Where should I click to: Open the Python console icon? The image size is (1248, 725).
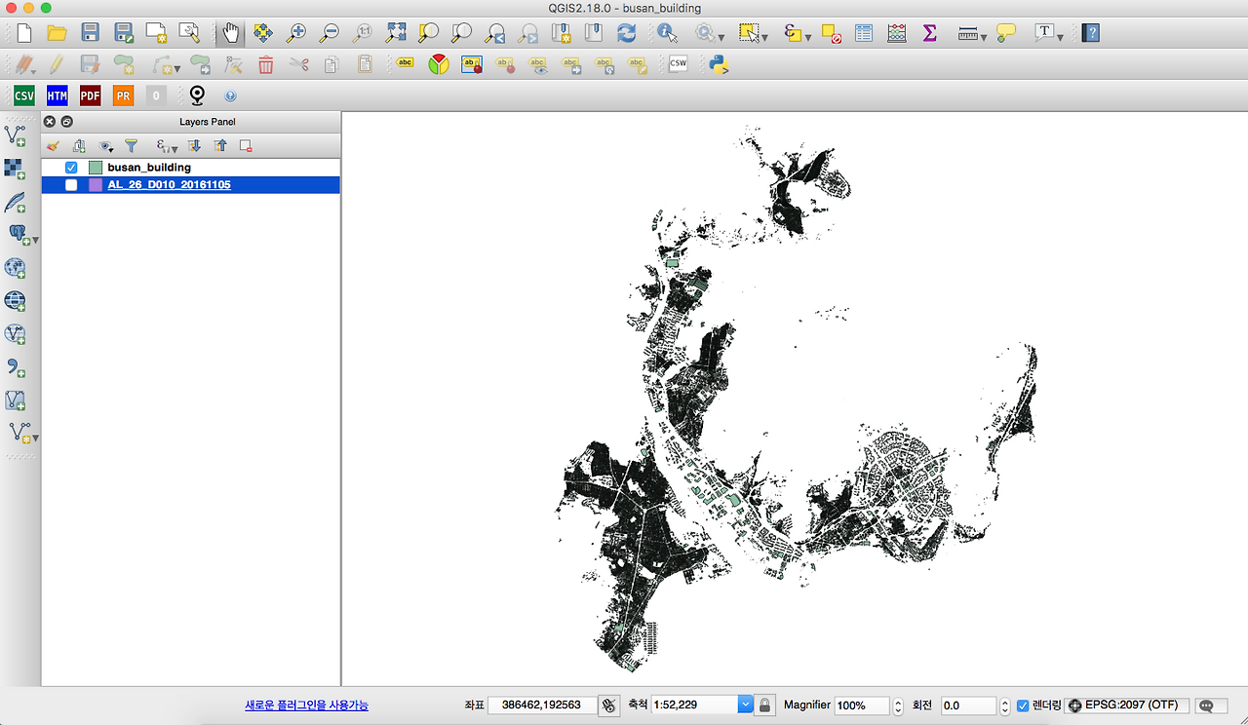720,65
